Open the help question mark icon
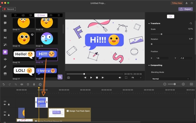Image resolution: width=196 pixels, height=123 pixels. pos(192,3)
